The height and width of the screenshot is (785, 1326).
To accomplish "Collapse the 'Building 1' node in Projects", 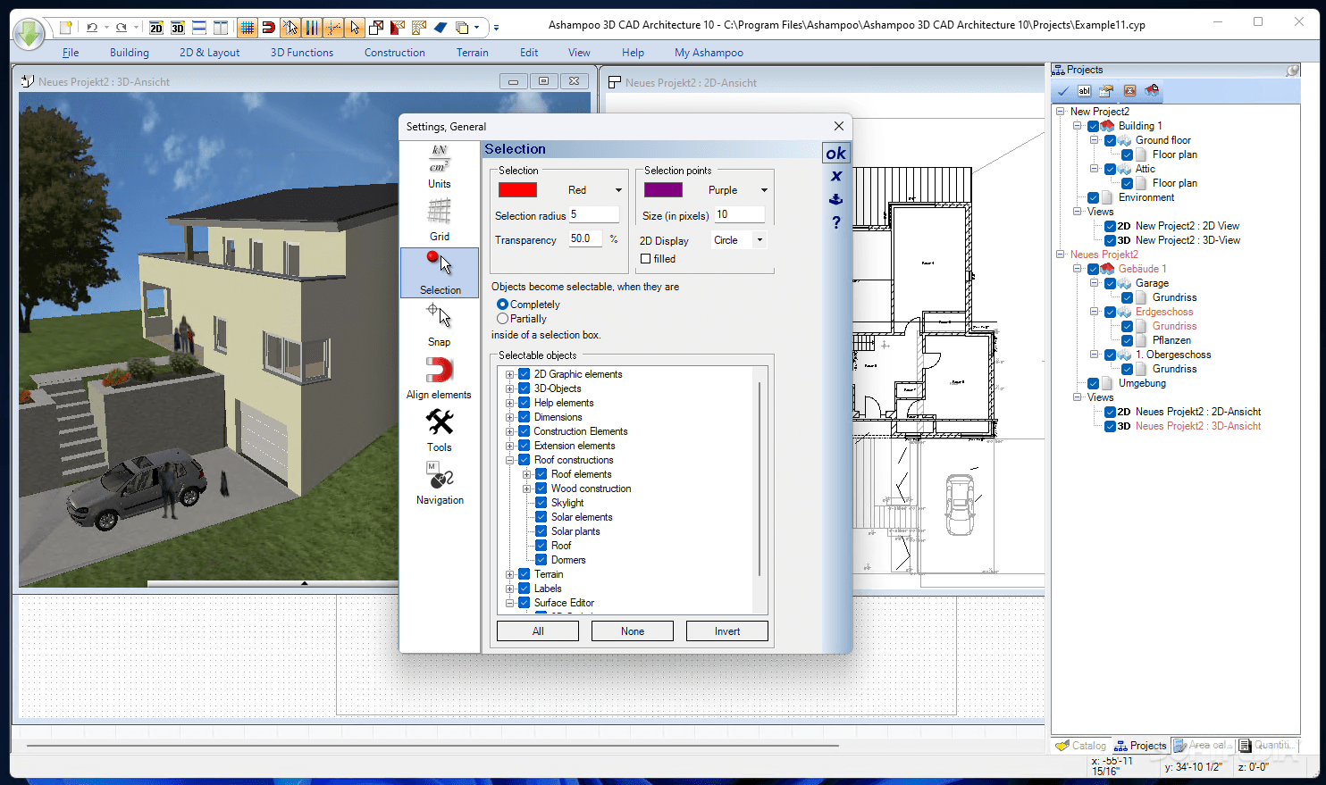I will pyautogui.click(x=1078, y=126).
